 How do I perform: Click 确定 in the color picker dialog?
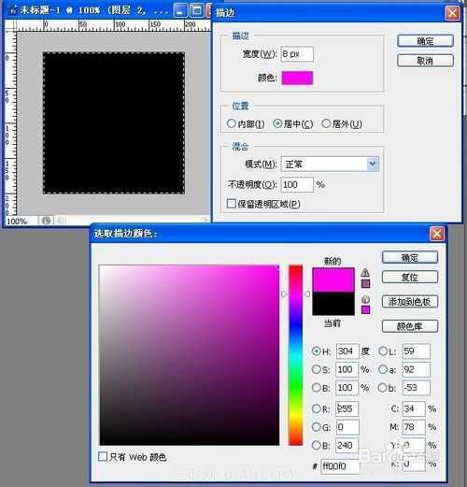click(410, 257)
